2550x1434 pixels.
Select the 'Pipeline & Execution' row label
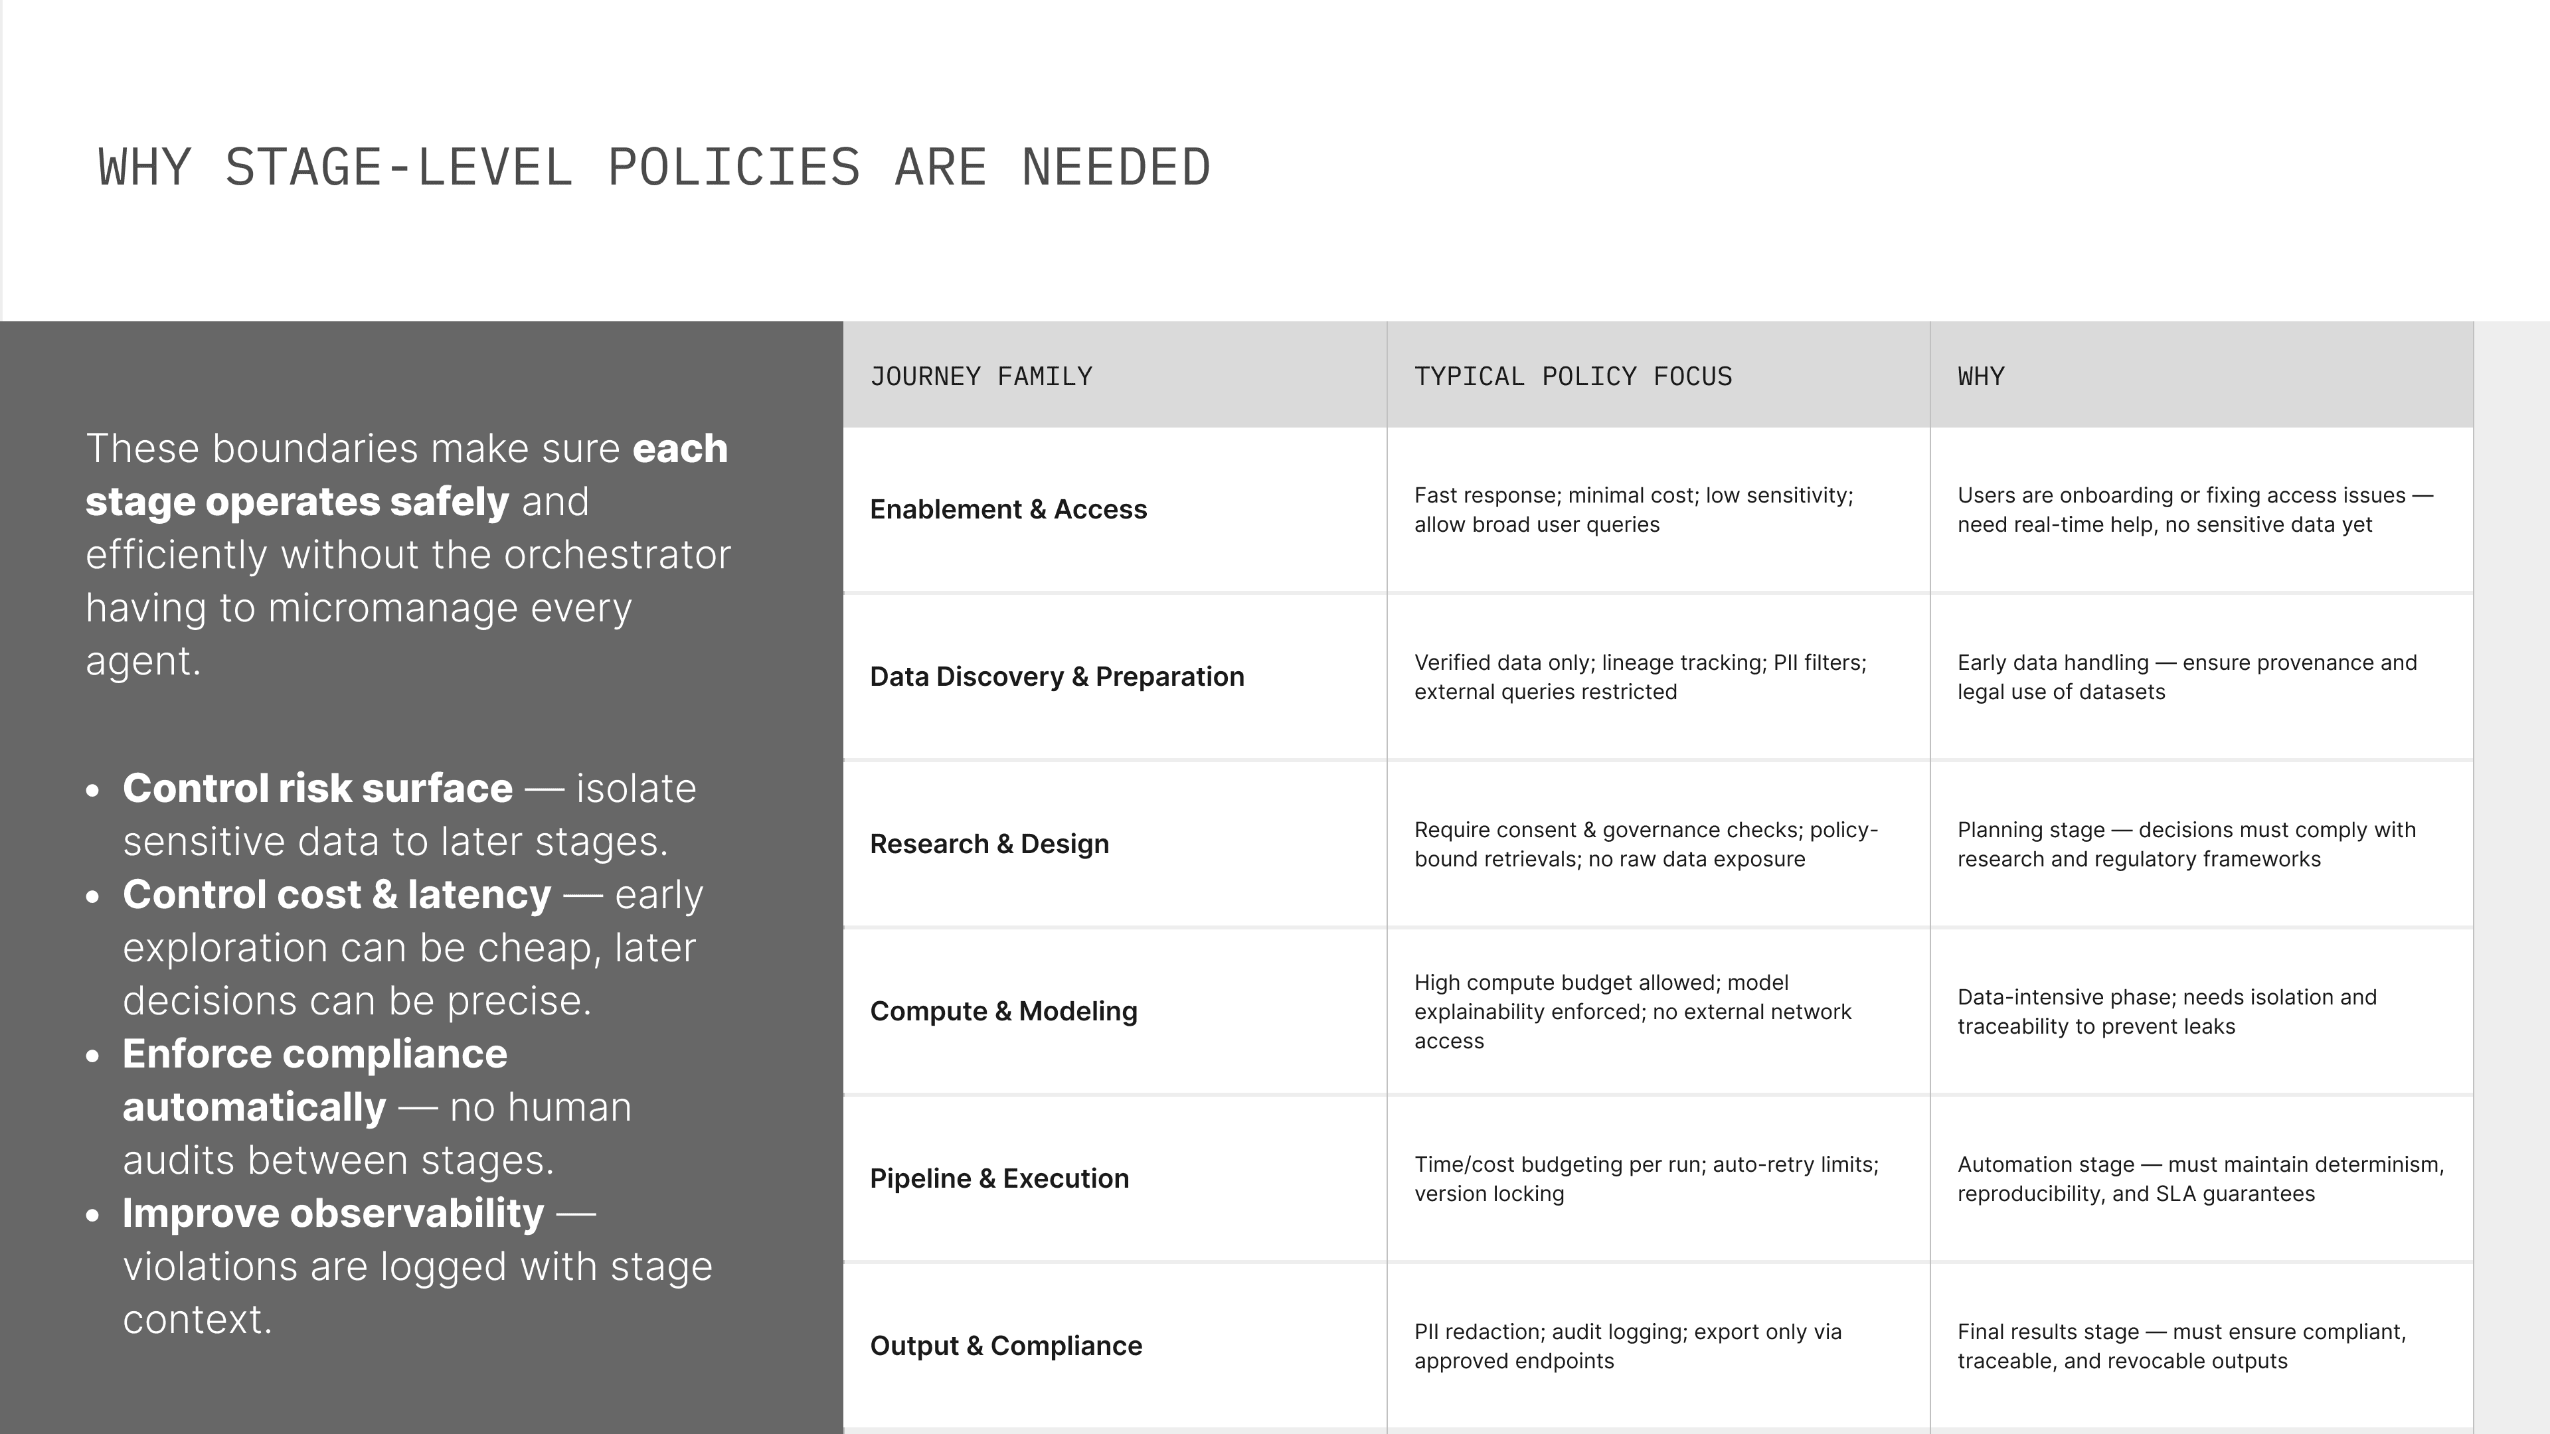coord(999,1178)
